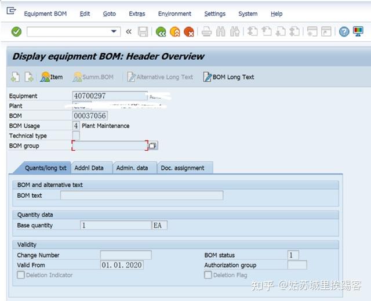Click the red Cancel icon
The image size is (371, 301).
tap(189, 31)
